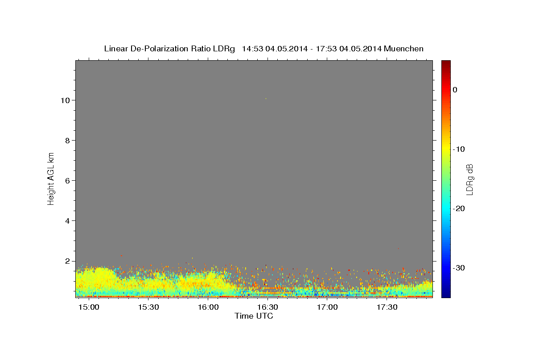Click the height label 4
Viewport: 535px width, 357px height.
click(x=68, y=221)
